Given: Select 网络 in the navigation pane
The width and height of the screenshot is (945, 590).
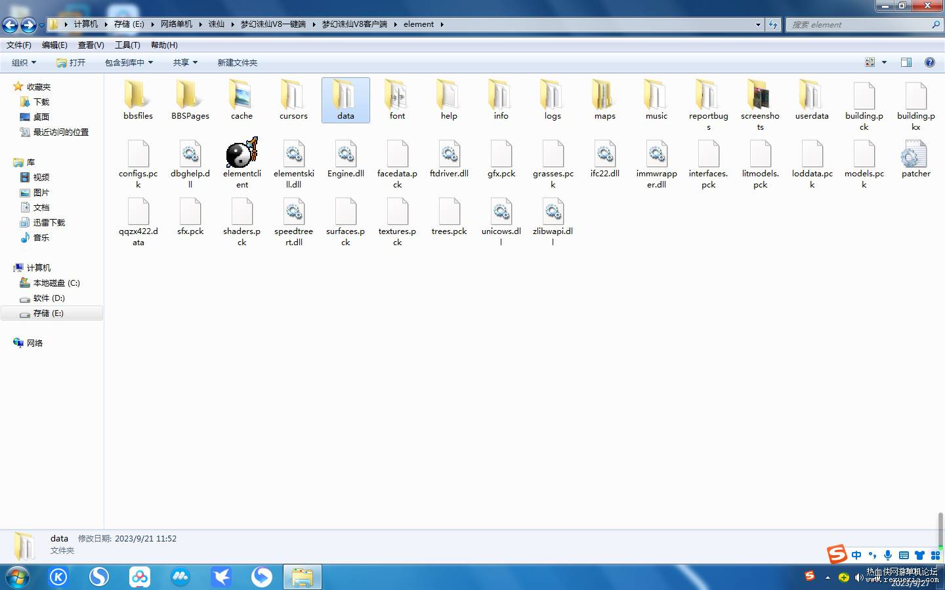Looking at the screenshot, I should pos(35,343).
